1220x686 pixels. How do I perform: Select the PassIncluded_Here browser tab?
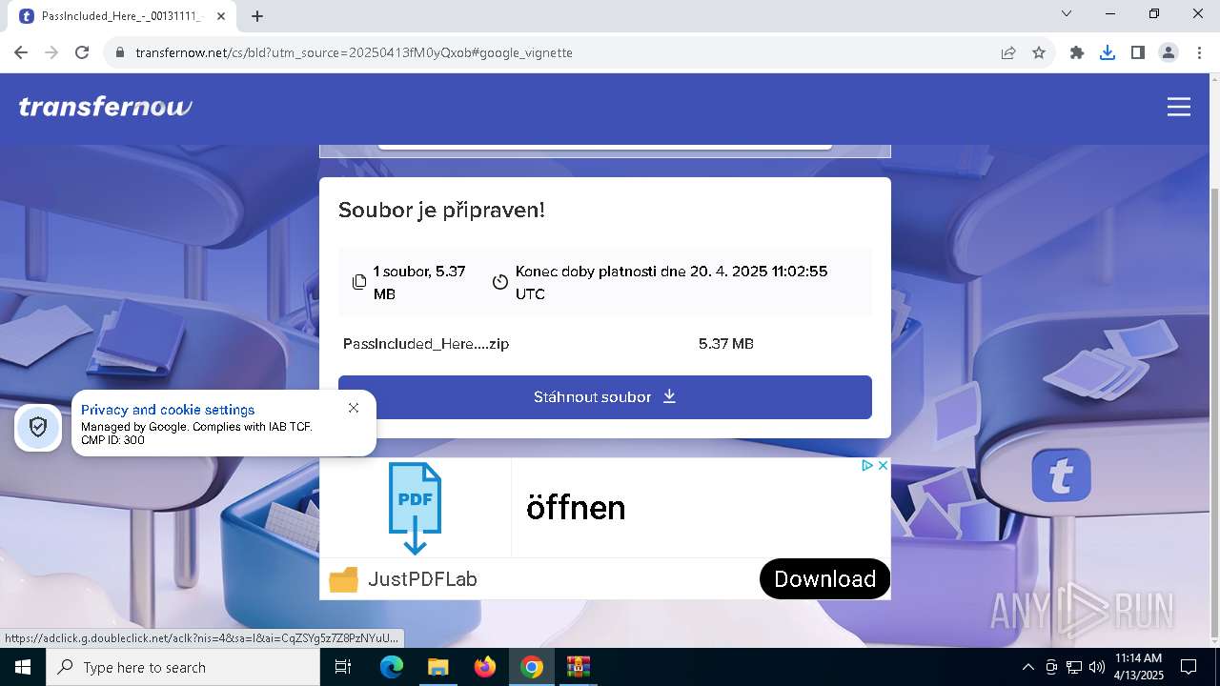tap(122, 16)
